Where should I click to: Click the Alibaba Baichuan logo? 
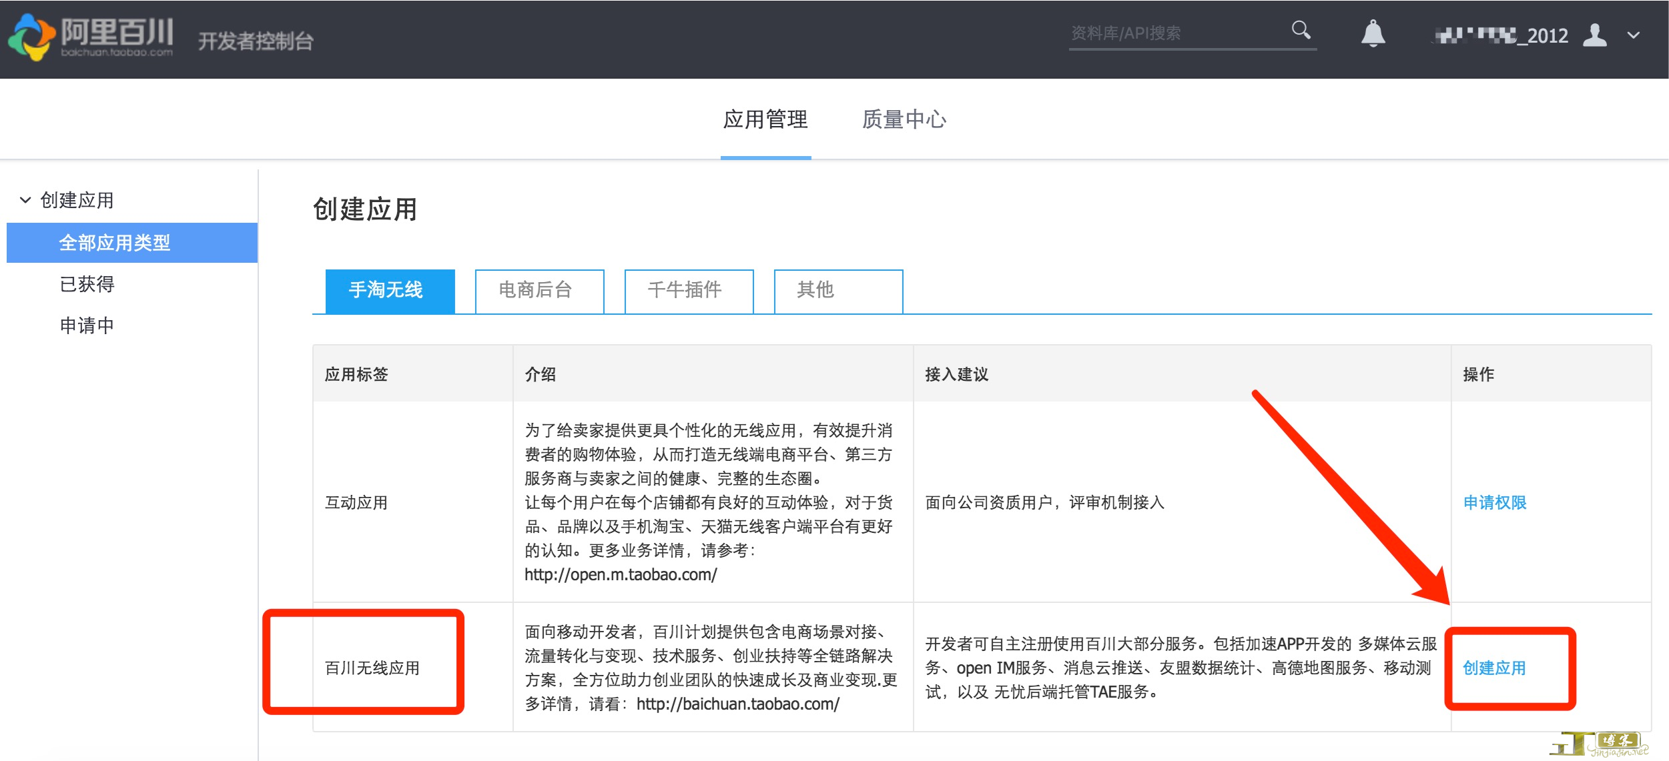tap(91, 37)
